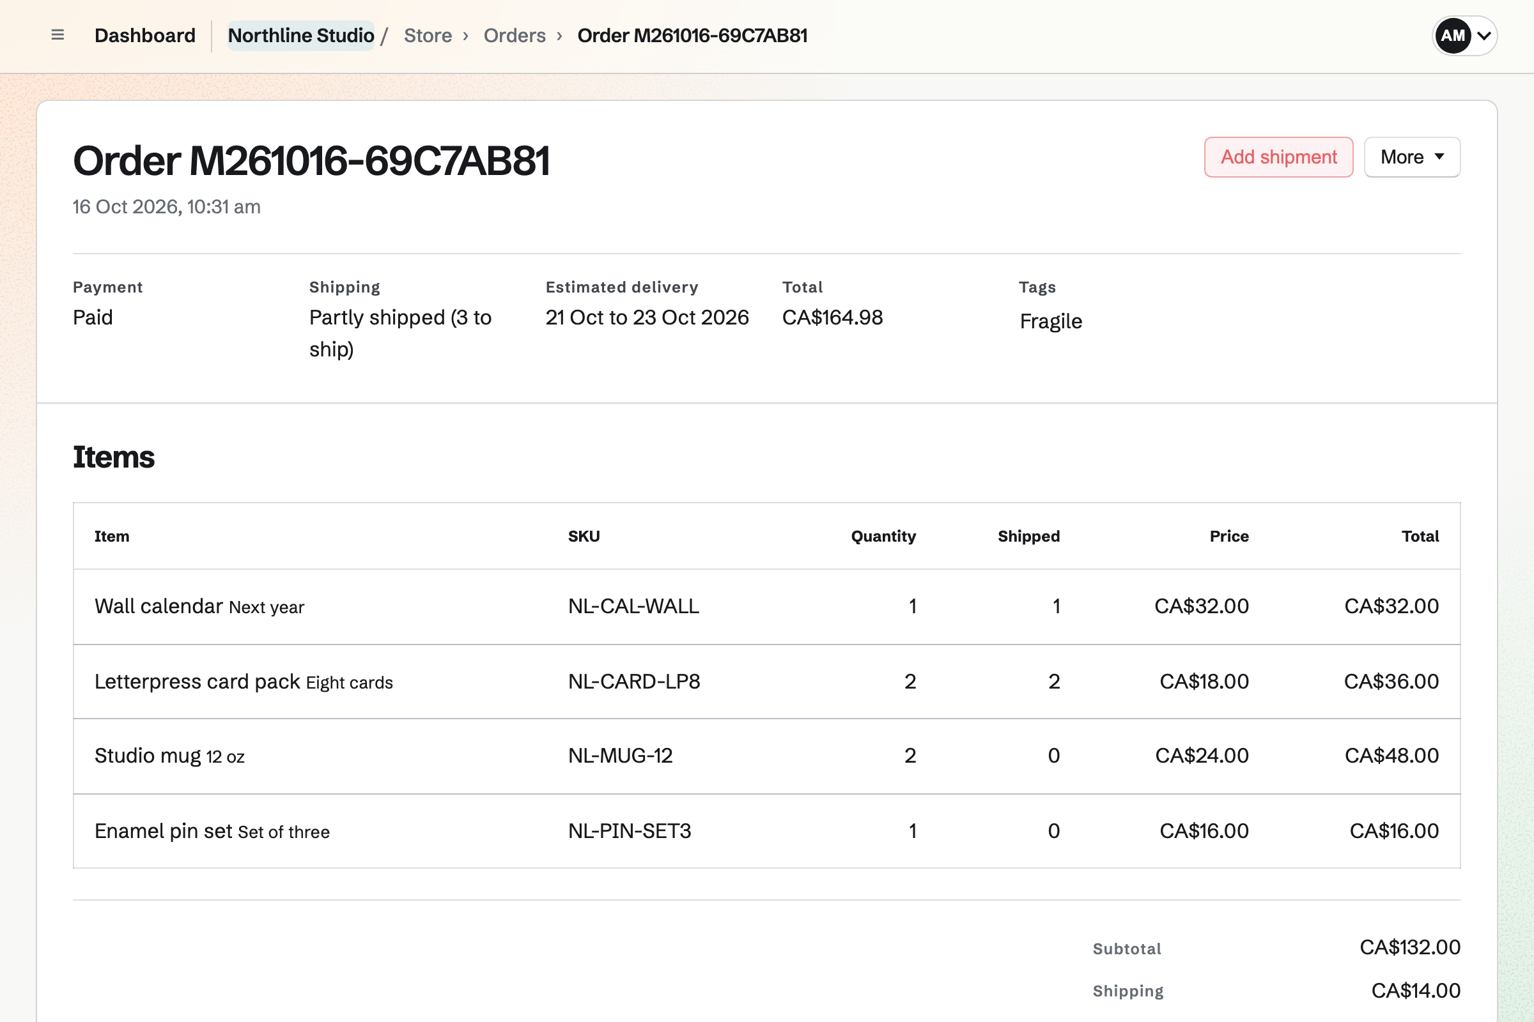This screenshot has width=1534, height=1022.
Task: Click SKU NL-MUG-12
Action: [x=620, y=756]
